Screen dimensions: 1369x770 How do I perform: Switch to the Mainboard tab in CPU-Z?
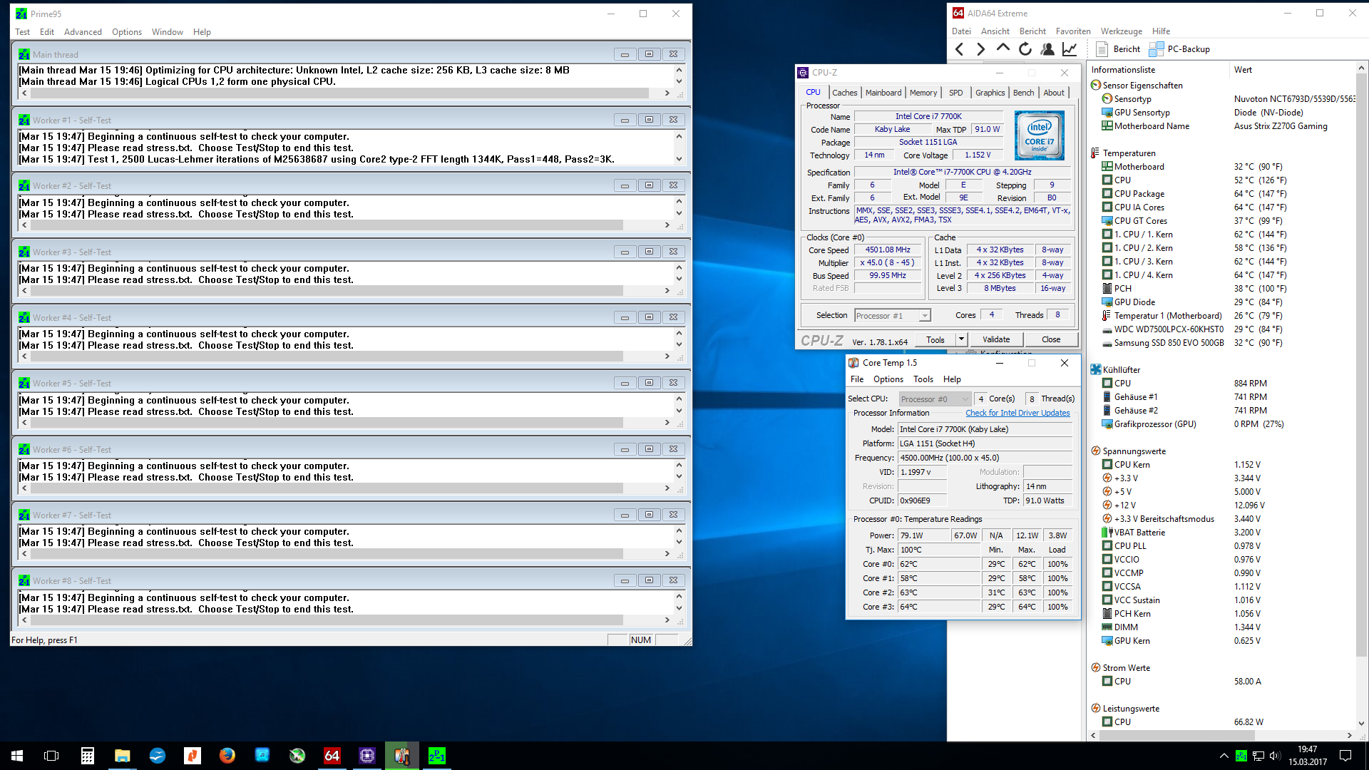883,93
